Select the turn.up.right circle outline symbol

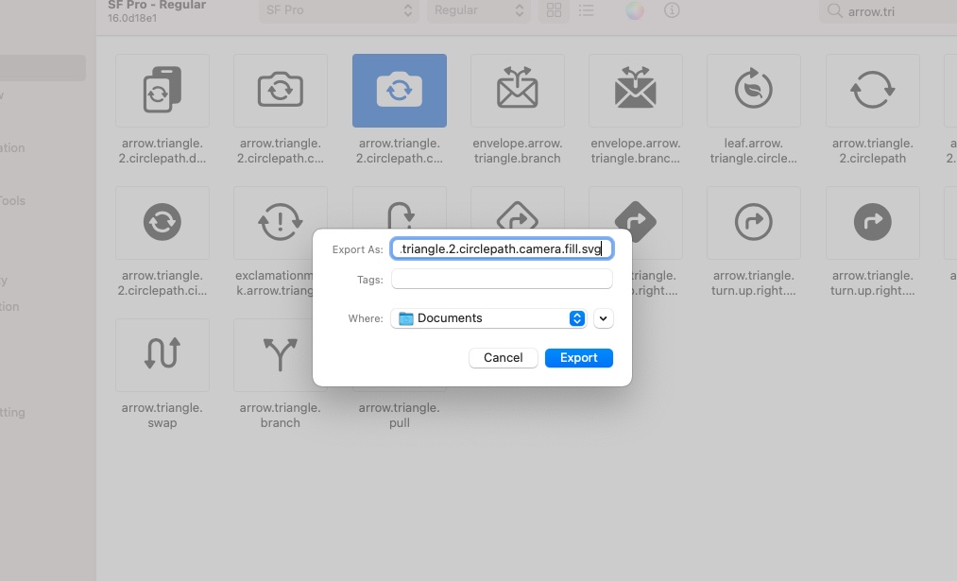(754, 223)
